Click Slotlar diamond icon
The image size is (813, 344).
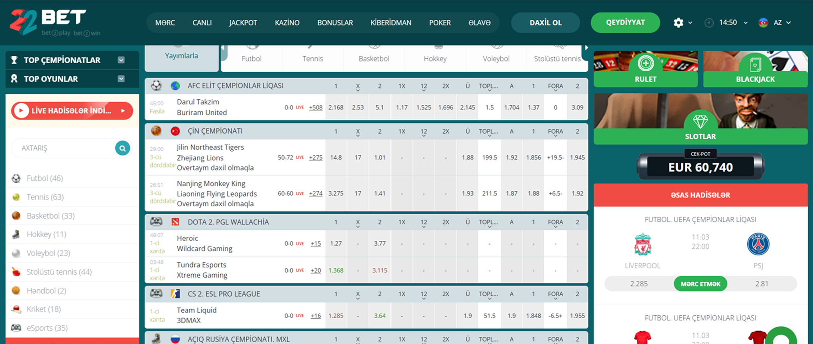(700, 121)
